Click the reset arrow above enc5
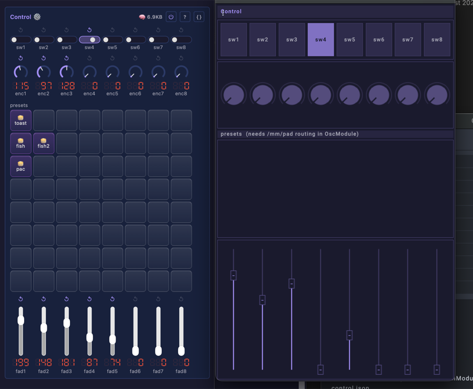Screen dimensions: 473x389 (112, 58)
